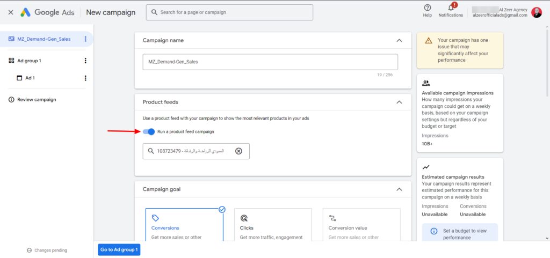550x258 pixels.
Task: Select the Conversions goal card
Action: 185,225
